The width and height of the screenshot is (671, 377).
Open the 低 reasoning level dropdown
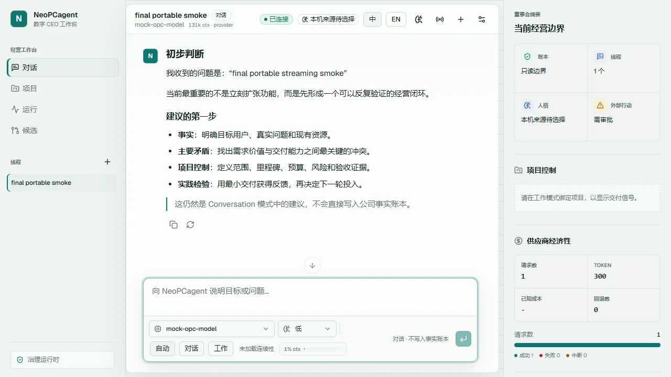coord(307,329)
